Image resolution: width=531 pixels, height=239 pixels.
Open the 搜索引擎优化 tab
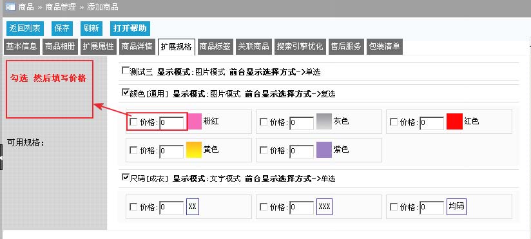coord(300,47)
